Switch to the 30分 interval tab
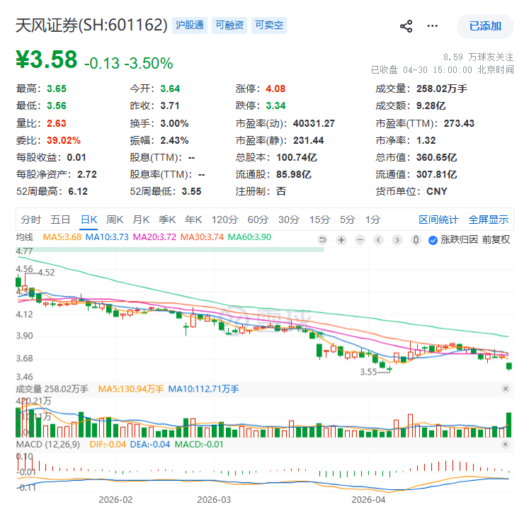Image resolution: width=529 pixels, height=512 pixels. (289, 220)
